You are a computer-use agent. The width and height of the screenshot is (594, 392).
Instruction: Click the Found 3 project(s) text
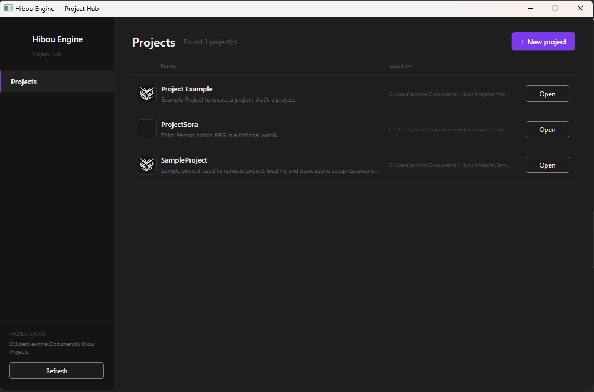210,42
